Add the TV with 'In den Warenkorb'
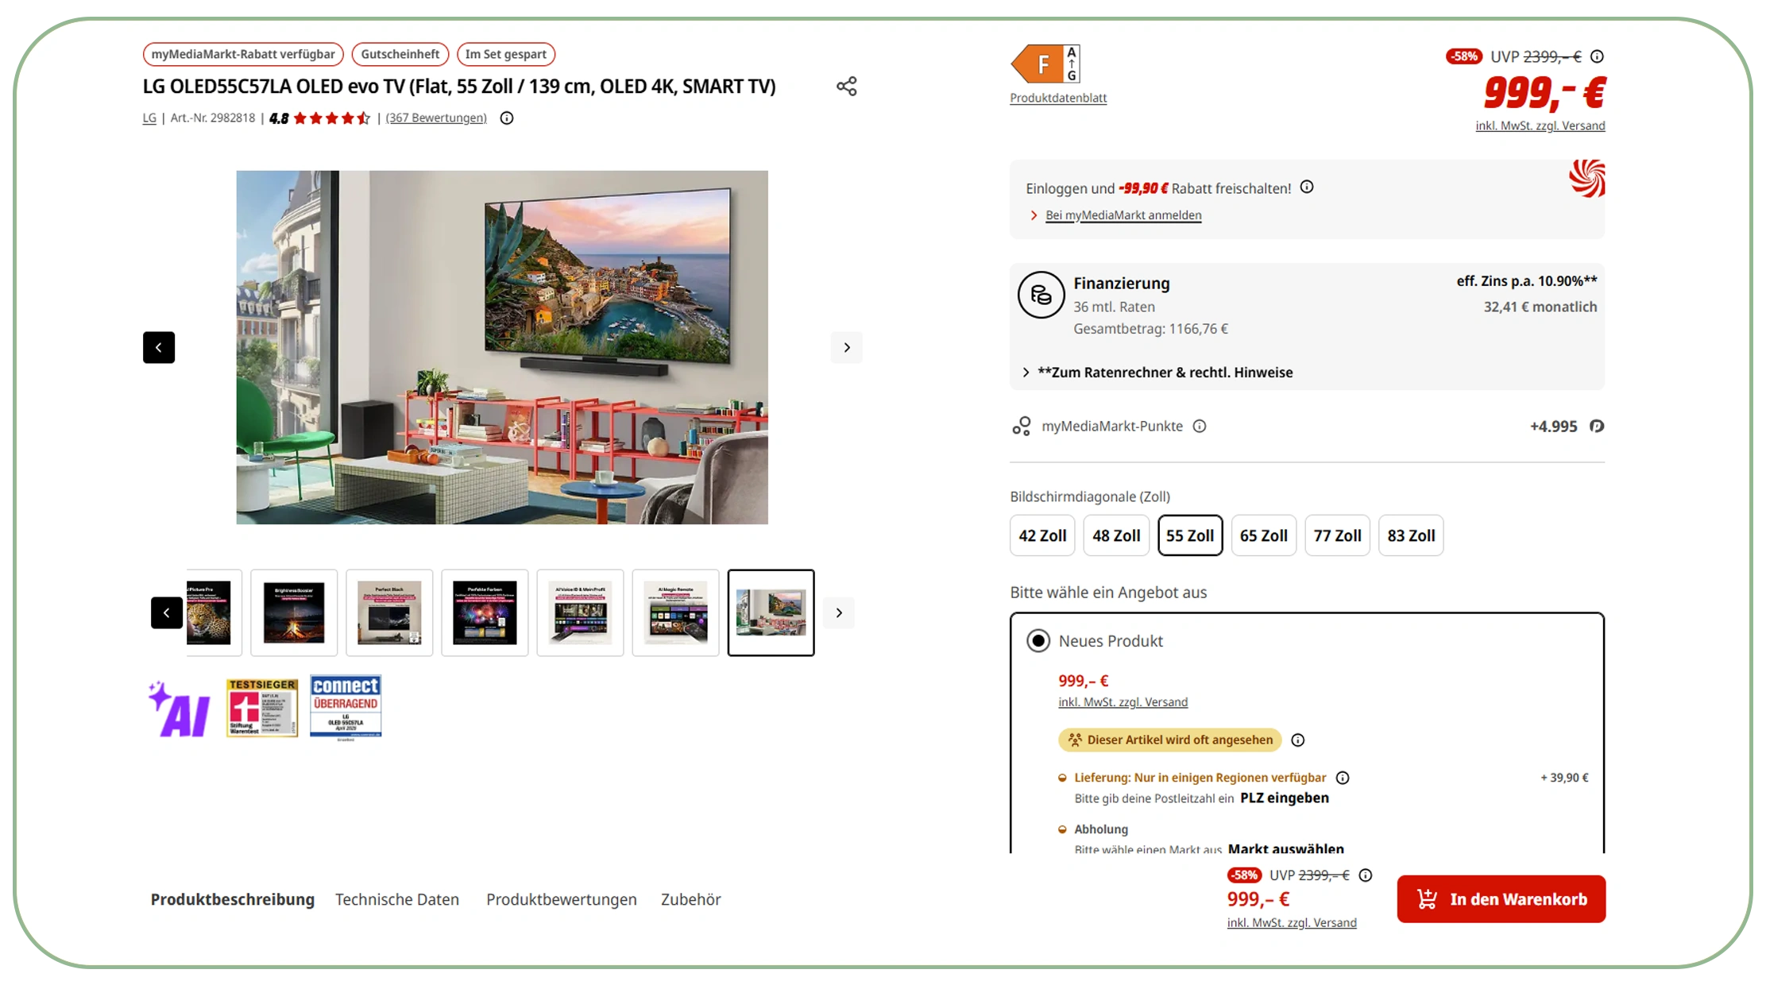This screenshot has width=1766, height=985. pos(1501,899)
